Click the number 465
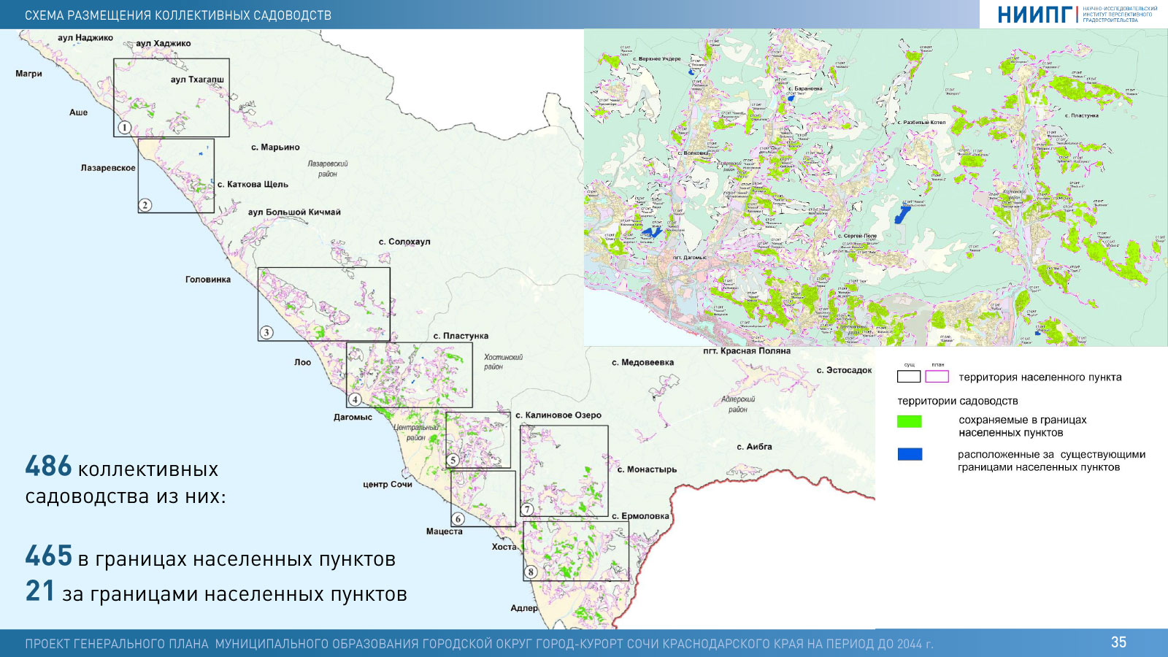 coord(49,556)
